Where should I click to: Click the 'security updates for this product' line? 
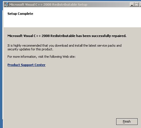pyautogui.click(x=30, y=49)
